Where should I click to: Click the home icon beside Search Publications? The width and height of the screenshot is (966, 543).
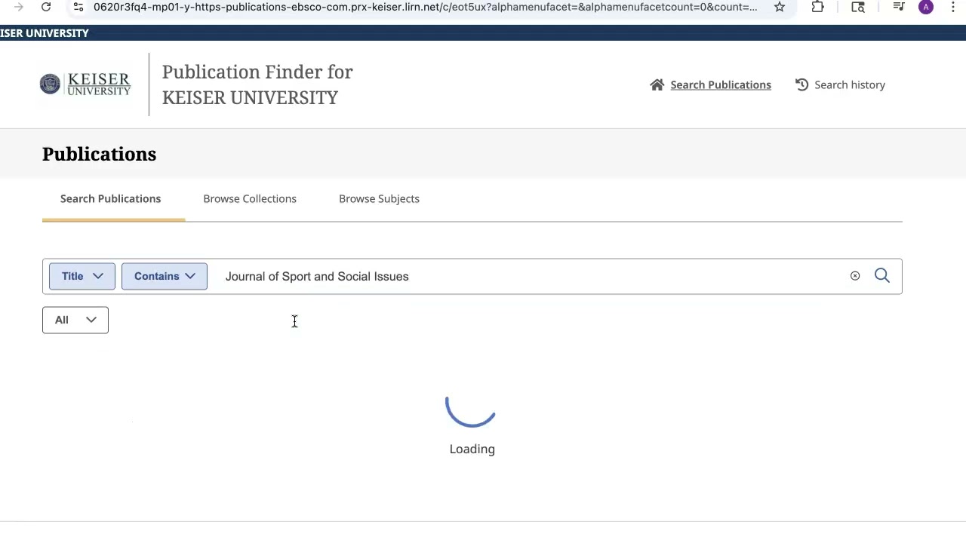click(657, 84)
